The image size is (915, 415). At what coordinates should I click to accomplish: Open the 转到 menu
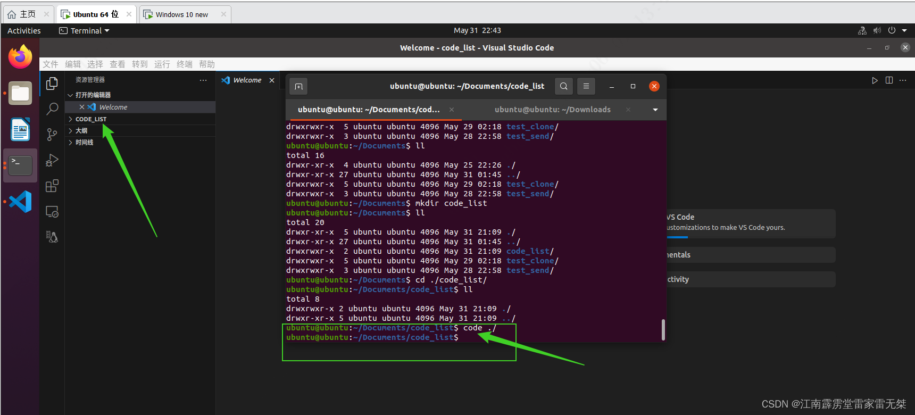(140, 64)
